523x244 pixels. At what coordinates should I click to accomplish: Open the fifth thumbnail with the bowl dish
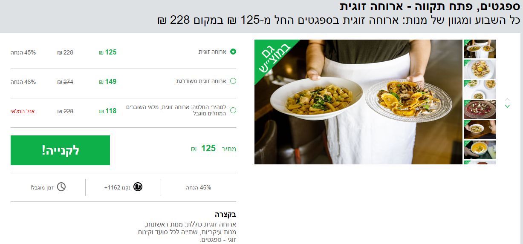[x=480, y=129]
